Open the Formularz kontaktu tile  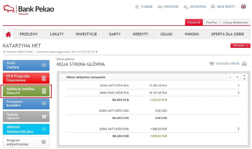click(26, 104)
